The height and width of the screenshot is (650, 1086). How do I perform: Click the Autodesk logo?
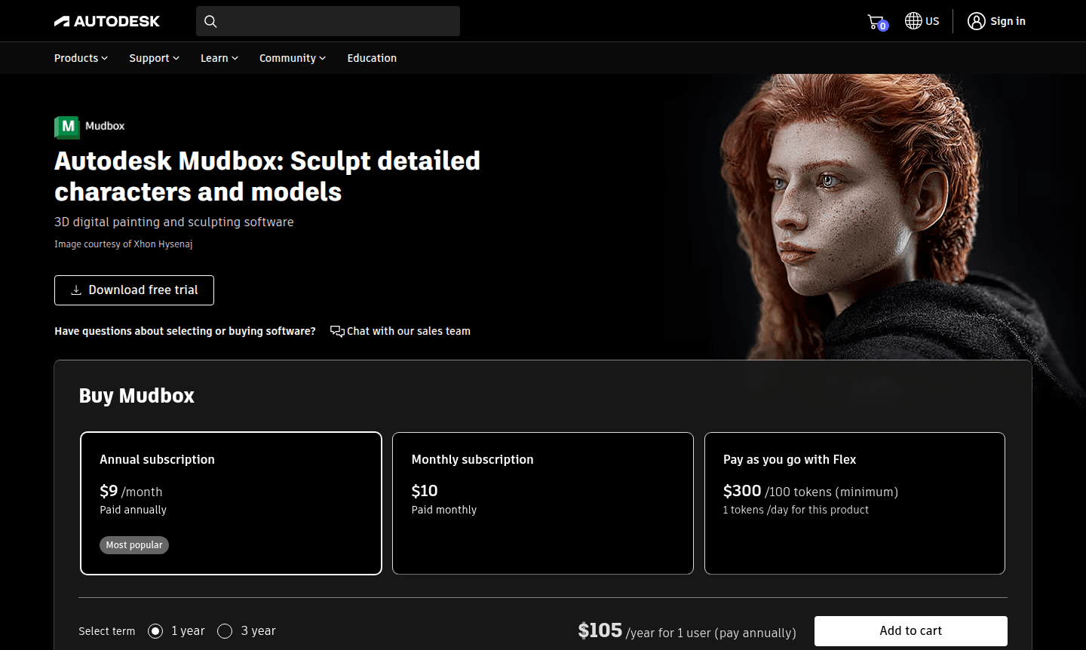[106, 20]
